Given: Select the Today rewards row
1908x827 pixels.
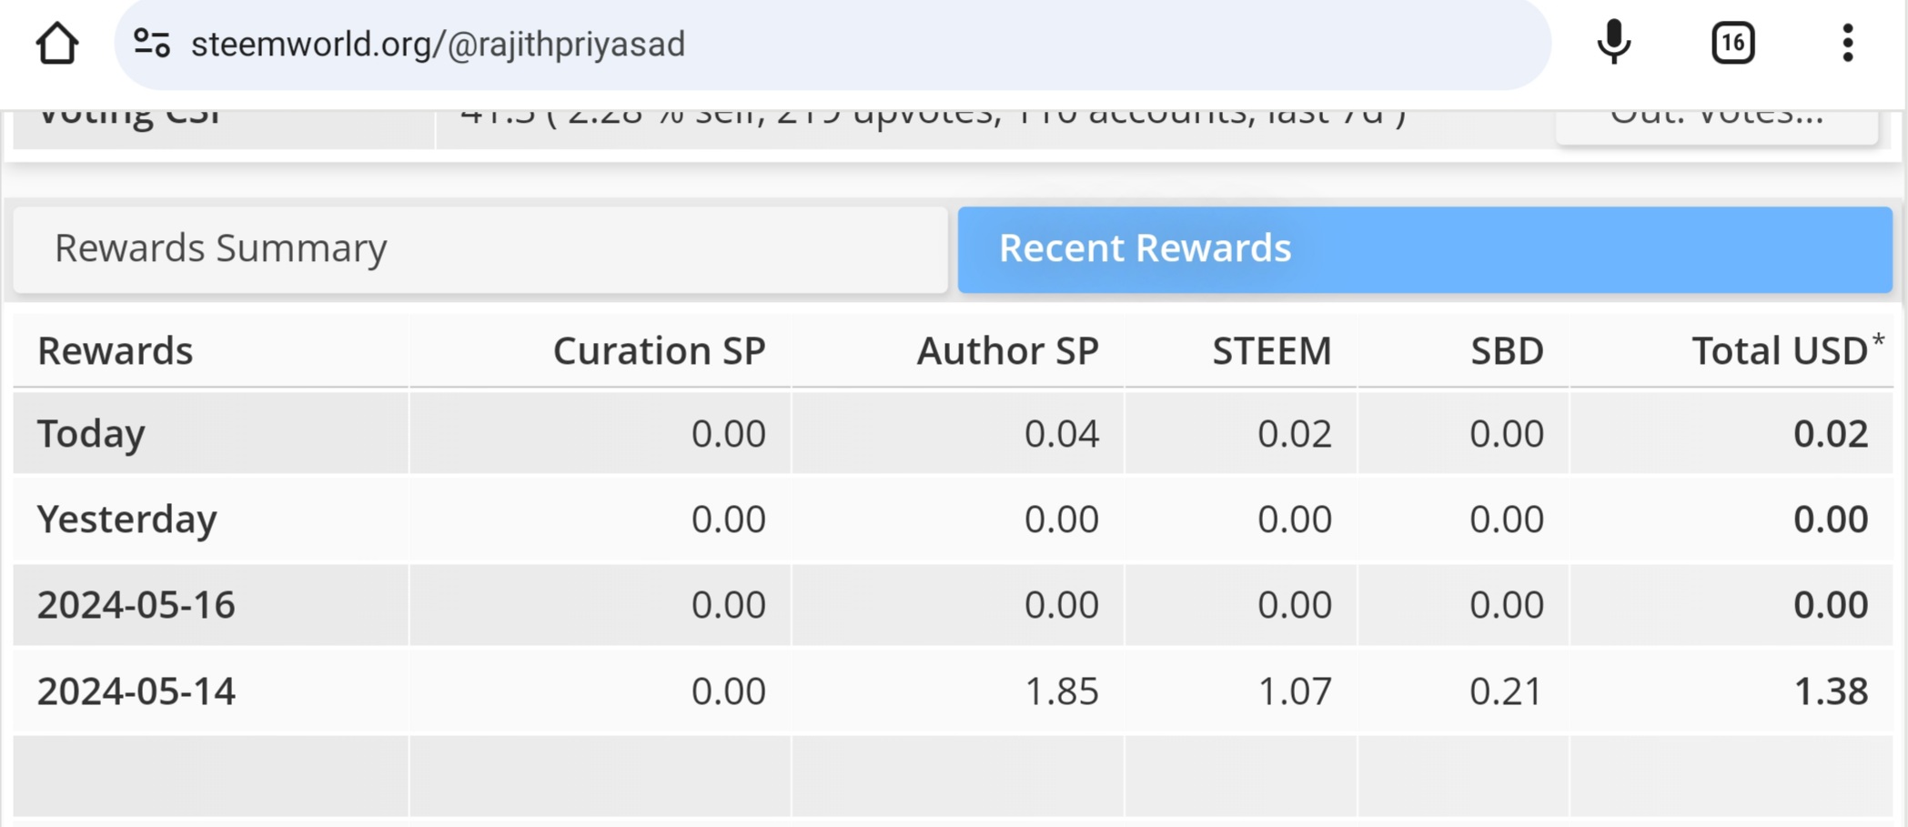Looking at the screenshot, I should (91, 433).
